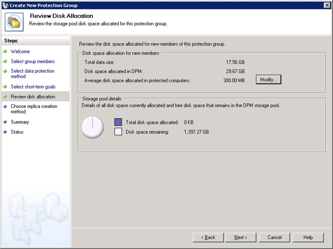Viewport: 333px width, 249px height.
Task: Cancel the protection group wizard
Action: pyautogui.click(x=275, y=237)
